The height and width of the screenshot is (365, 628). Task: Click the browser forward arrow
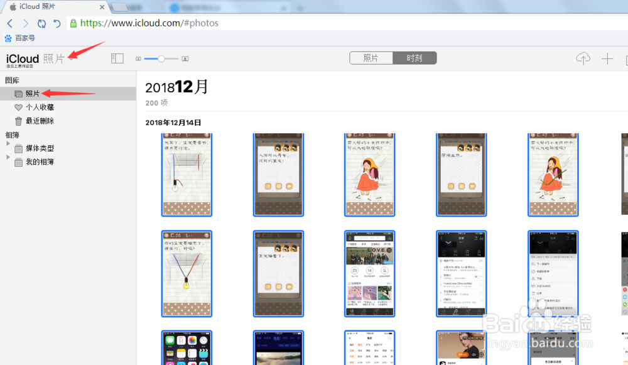click(x=26, y=23)
